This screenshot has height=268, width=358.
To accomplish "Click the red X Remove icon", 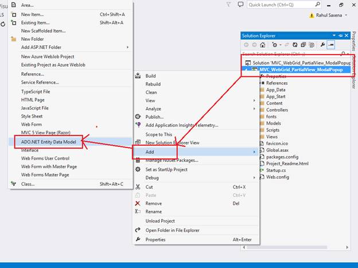I will (x=138, y=203).
